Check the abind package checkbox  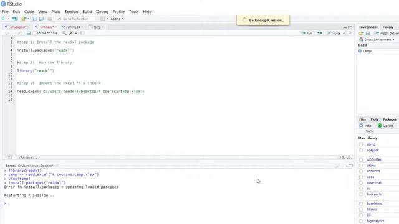click(x=361, y=144)
